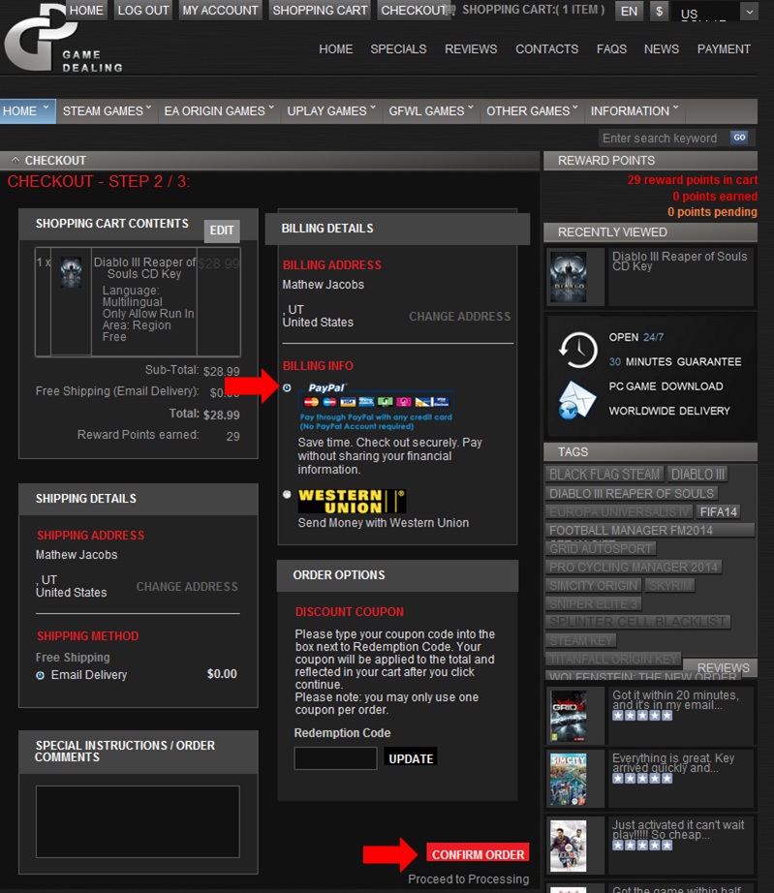Viewport: 774px width, 893px height.
Task: Click the envelope globe delivery icon
Action: click(x=576, y=400)
